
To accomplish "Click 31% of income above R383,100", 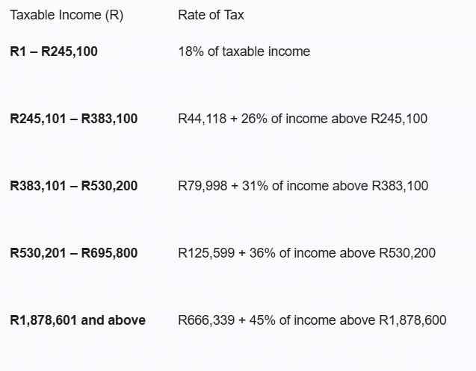I will tap(335, 186).
